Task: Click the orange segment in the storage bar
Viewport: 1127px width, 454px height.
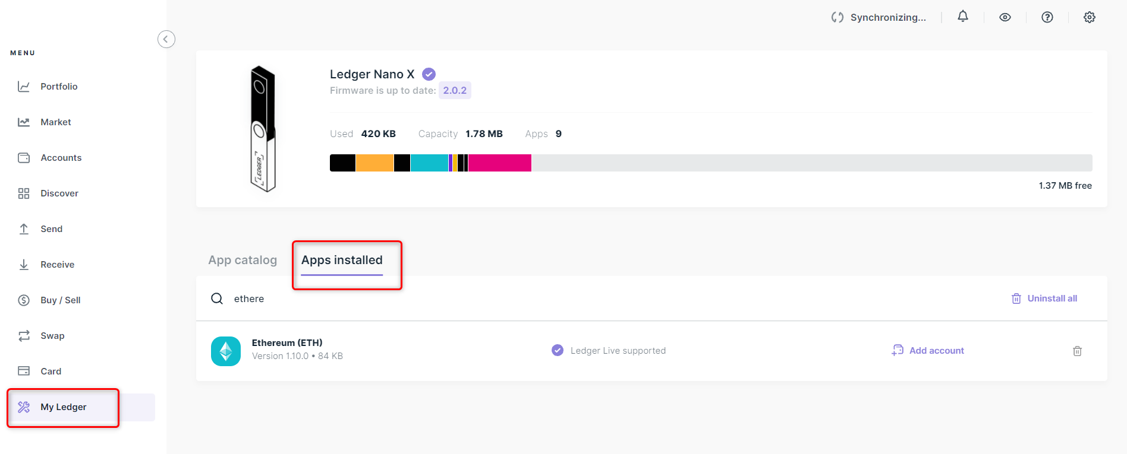Action: (374, 163)
